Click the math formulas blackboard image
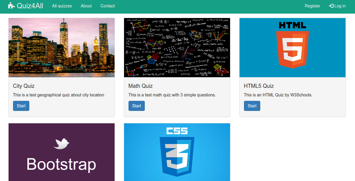The width and height of the screenshot is (355, 181). coord(177,48)
